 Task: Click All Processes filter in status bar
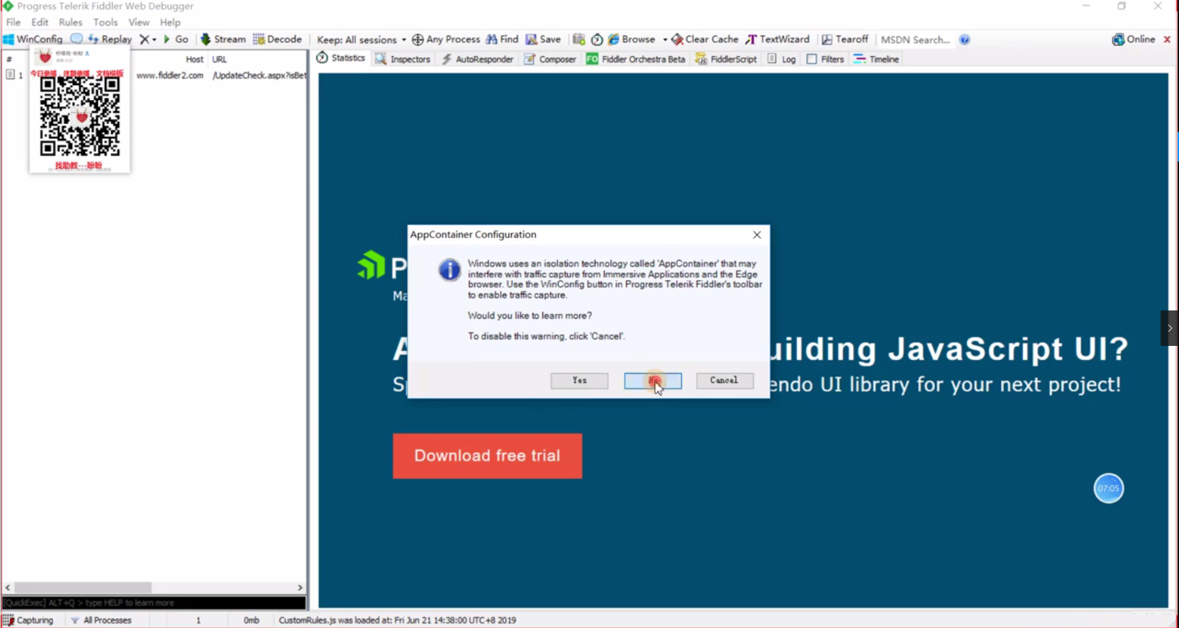click(x=101, y=620)
